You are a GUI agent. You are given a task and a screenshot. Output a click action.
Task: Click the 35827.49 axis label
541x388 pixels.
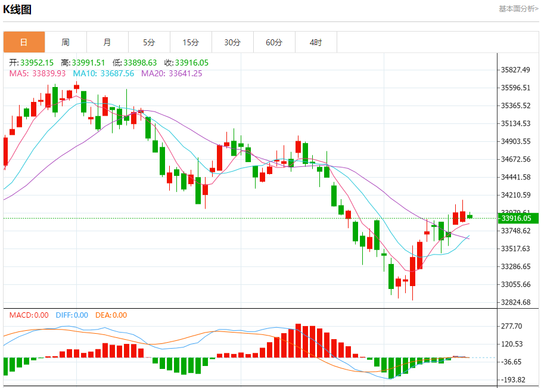coord(515,70)
